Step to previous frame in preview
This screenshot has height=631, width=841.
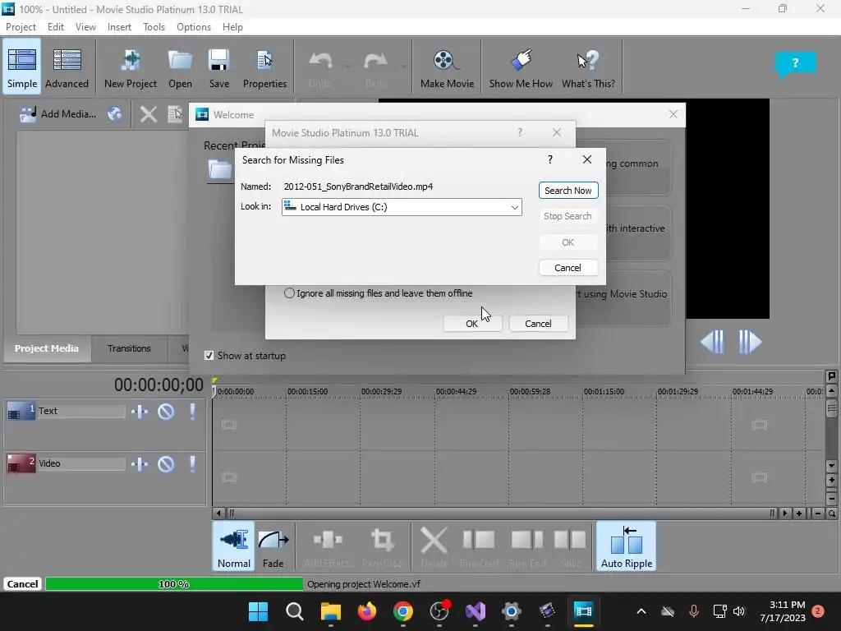712,342
